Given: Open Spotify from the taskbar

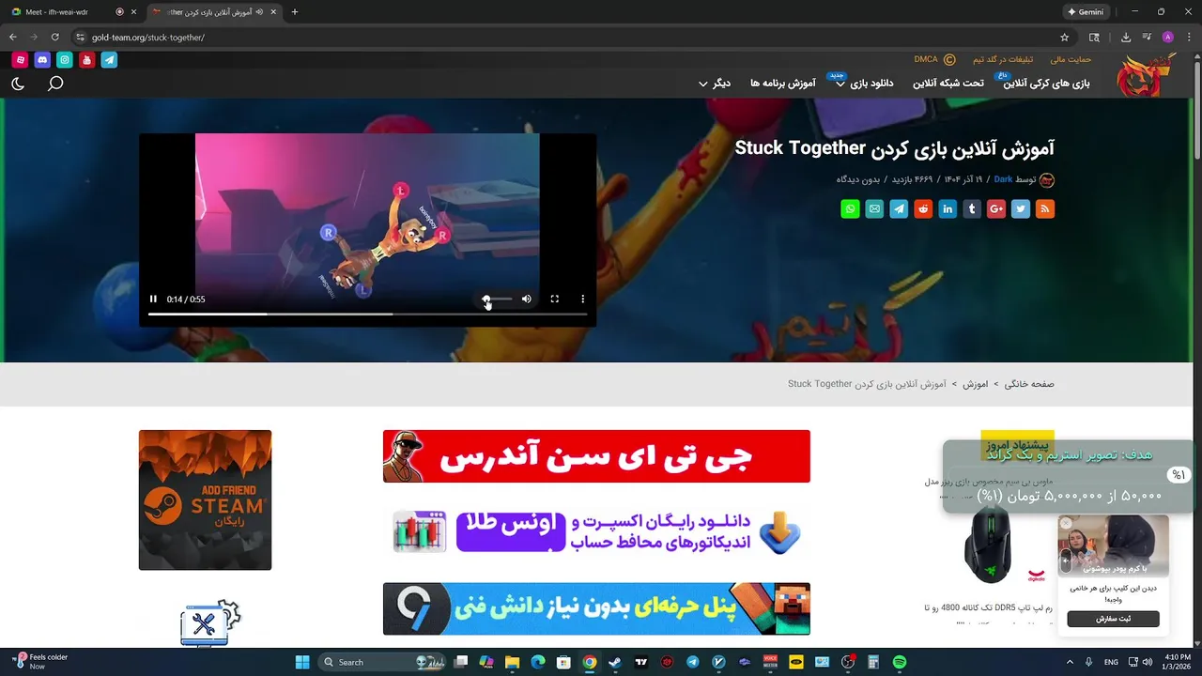Looking at the screenshot, I should click(899, 662).
